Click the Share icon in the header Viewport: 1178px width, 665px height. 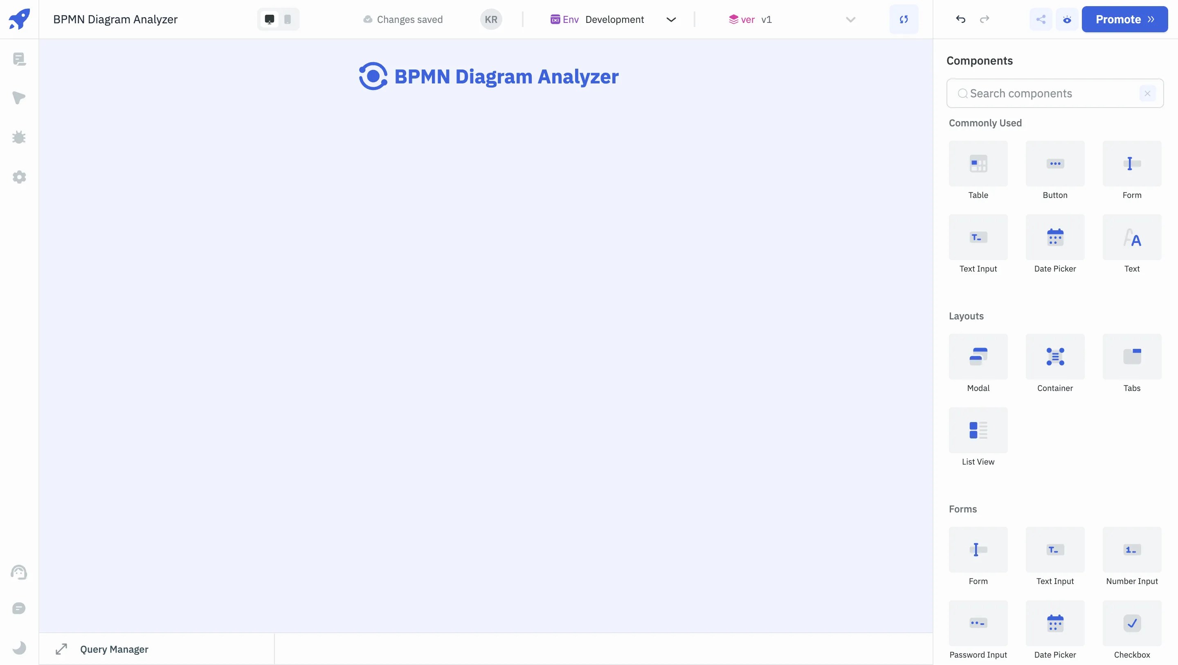1041,19
